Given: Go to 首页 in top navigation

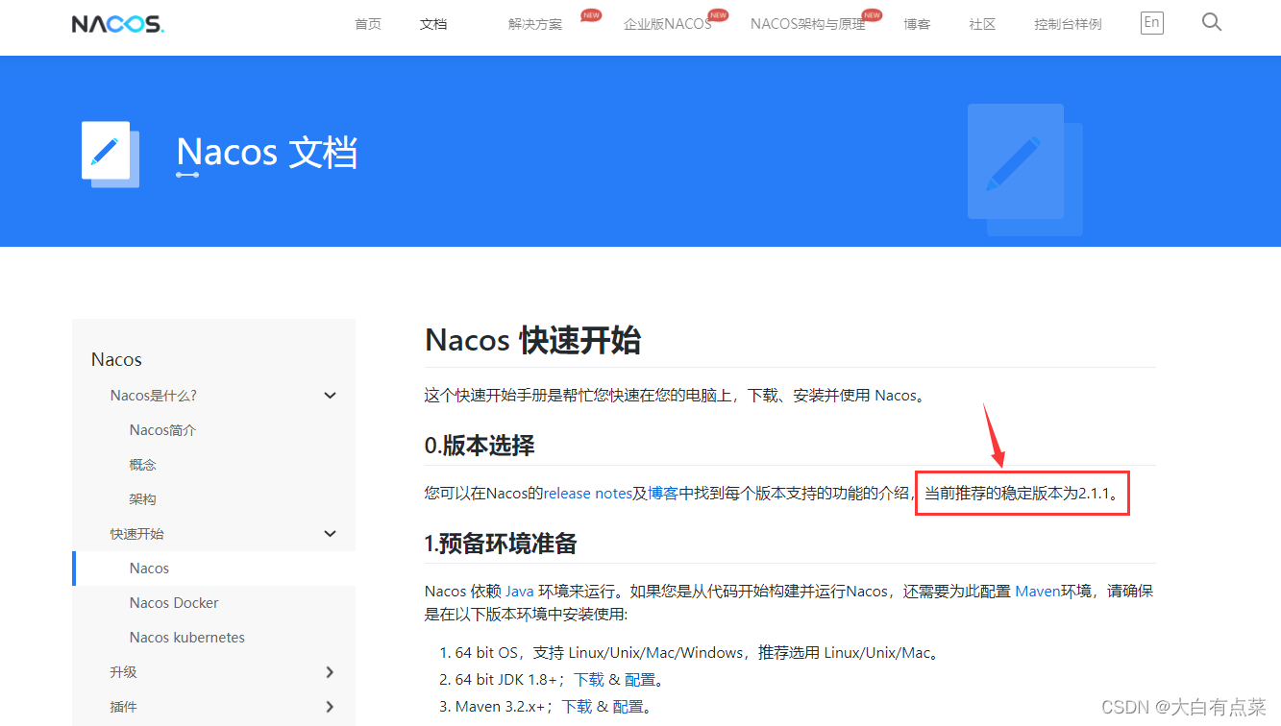Looking at the screenshot, I should coord(368,24).
